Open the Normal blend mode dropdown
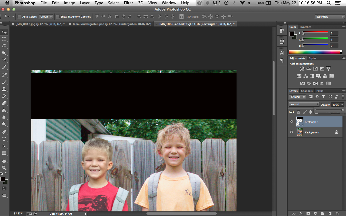The width and height of the screenshot is (346, 216). click(x=304, y=104)
